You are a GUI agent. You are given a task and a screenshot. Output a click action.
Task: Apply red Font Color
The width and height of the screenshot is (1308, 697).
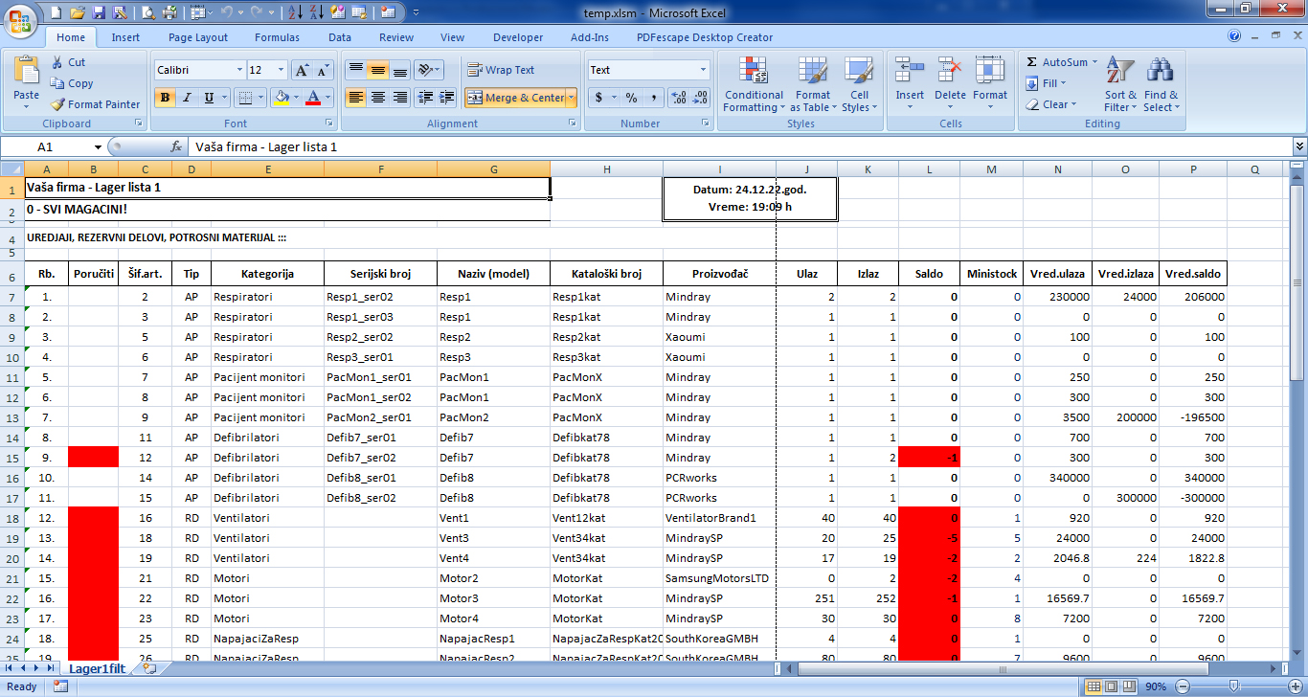click(x=312, y=98)
